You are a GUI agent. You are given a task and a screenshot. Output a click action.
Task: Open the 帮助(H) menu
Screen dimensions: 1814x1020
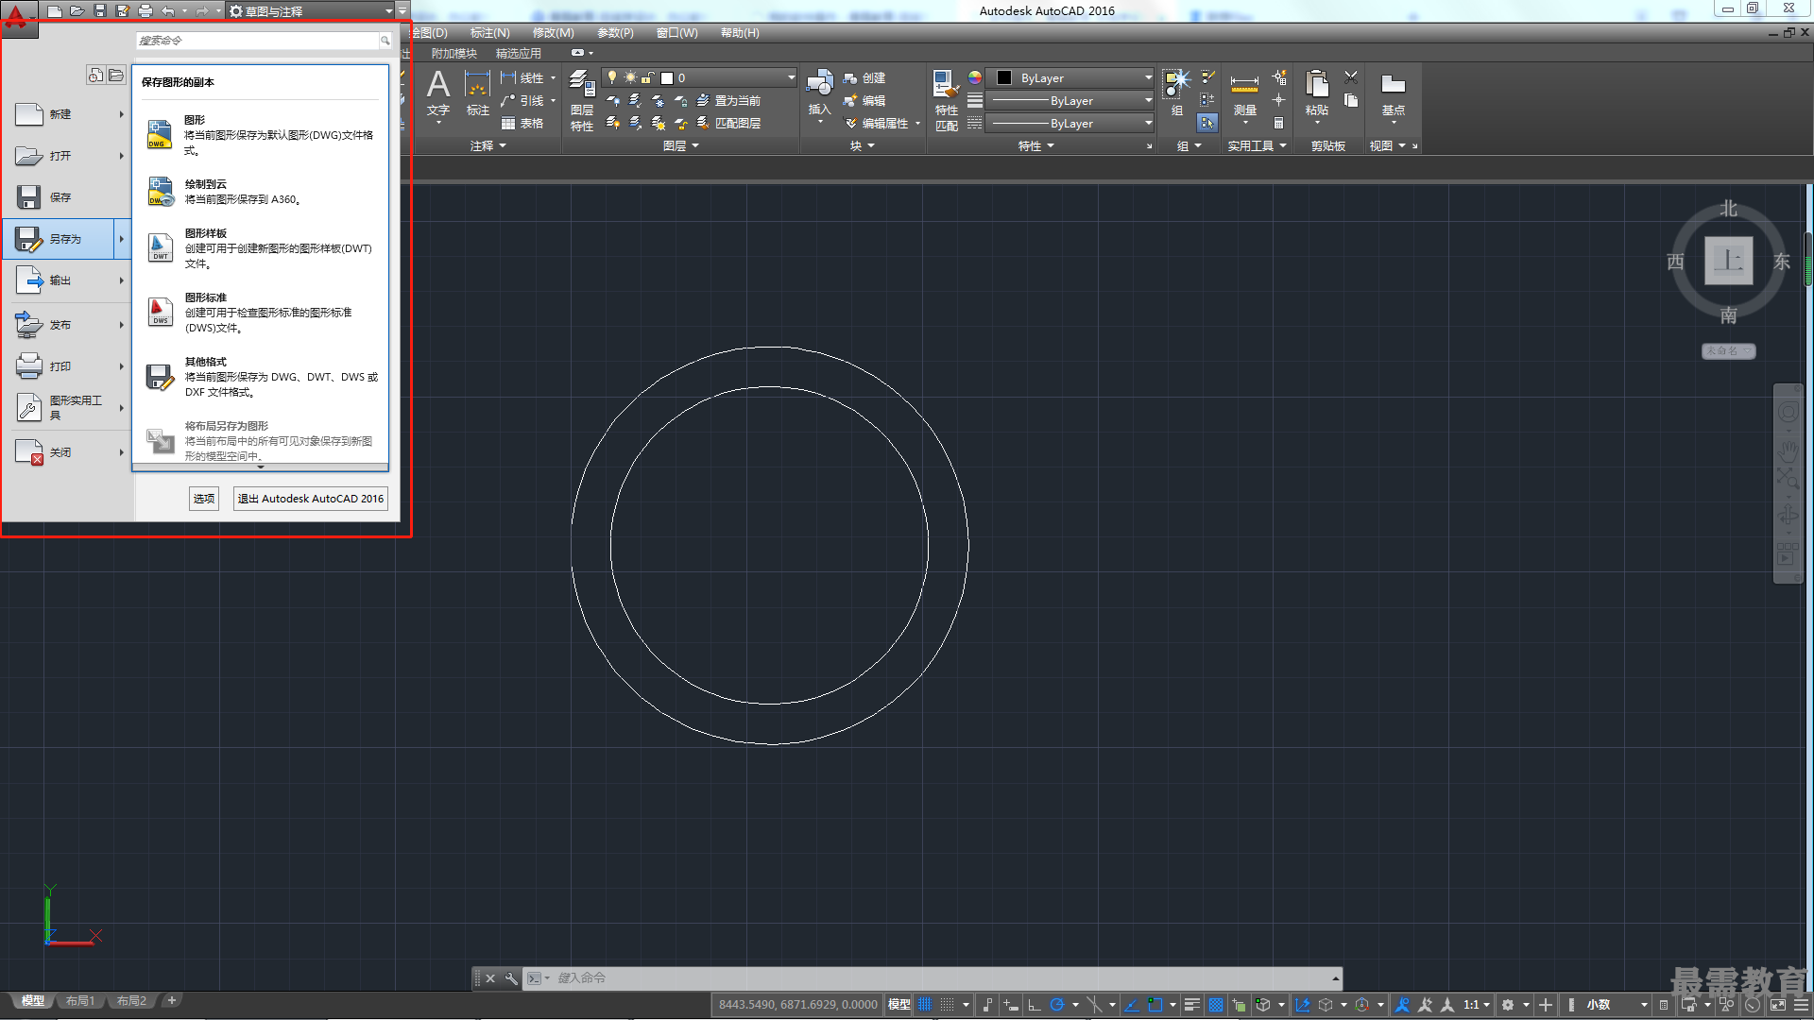click(740, 33)
